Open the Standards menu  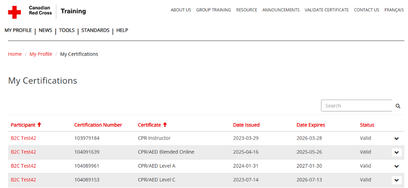95,30
